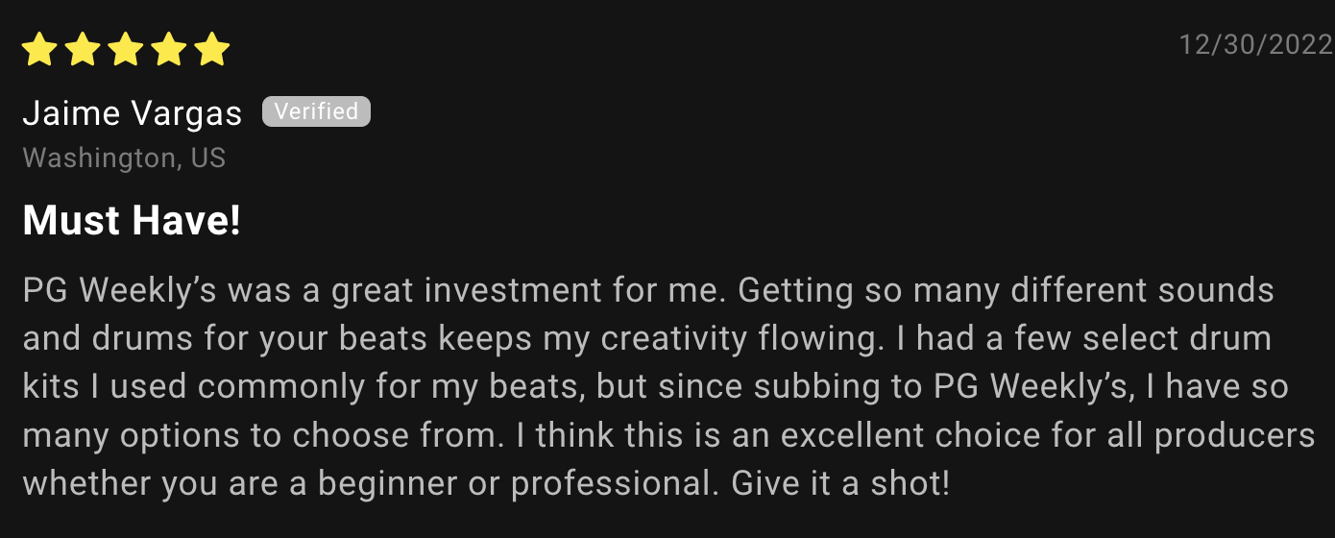Click the second yellow rating star
The width and height of the screenshot is (1335, 538).
pos(83,49)
